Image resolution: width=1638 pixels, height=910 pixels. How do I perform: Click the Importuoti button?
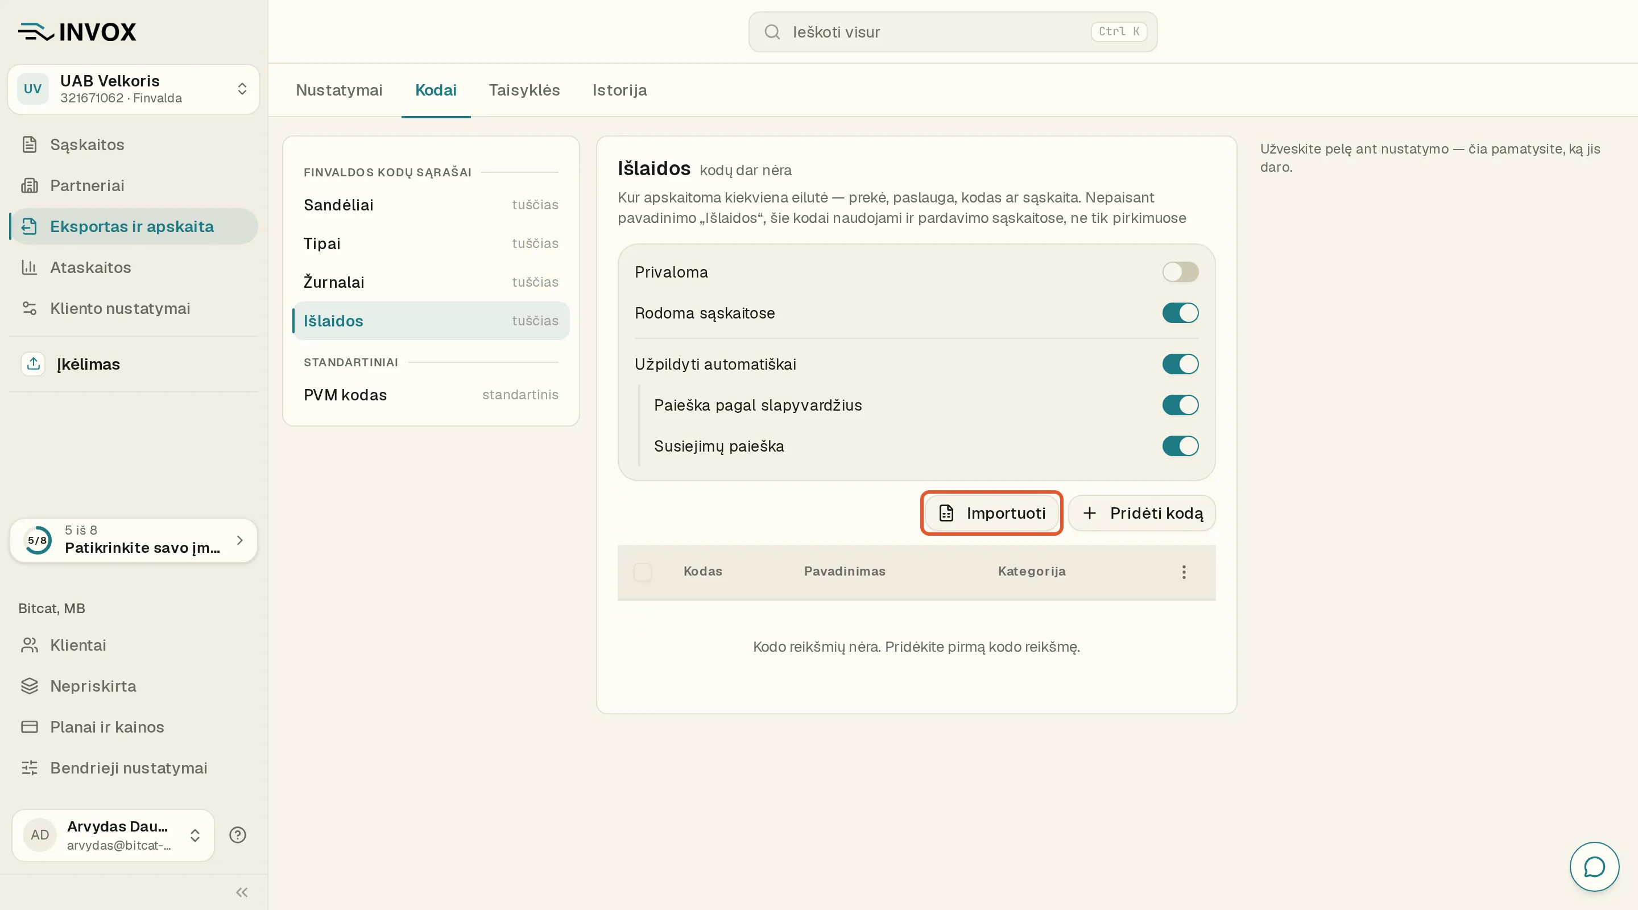(x=991, y=513)
